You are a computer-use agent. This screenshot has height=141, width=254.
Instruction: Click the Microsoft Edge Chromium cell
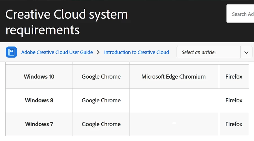coord(174,76)
